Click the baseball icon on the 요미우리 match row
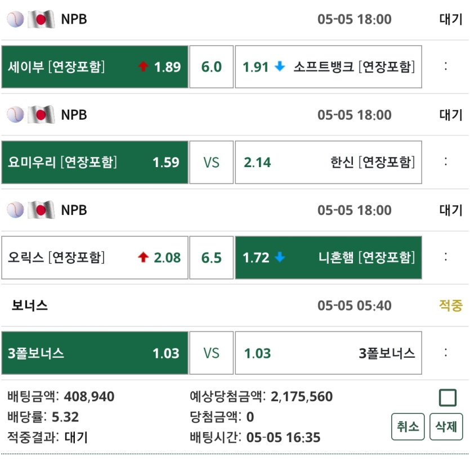470x463 pixels. (16, 115)
